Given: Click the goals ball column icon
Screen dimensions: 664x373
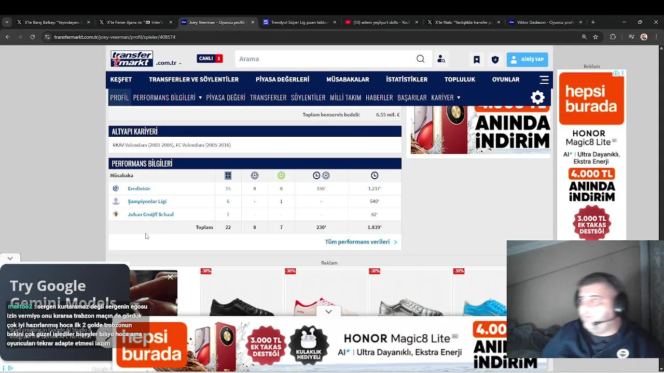Looking at the screenshot, I should click(255, 176).
